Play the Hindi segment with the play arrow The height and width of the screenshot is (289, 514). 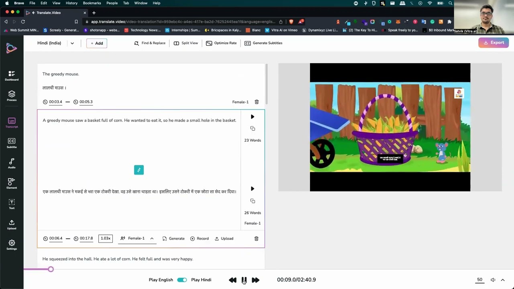[x=252, y=189]
